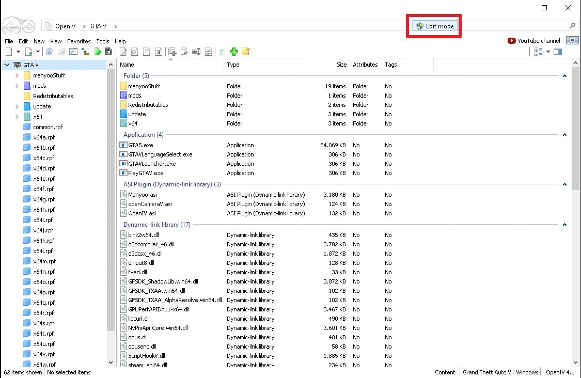Expand the update tree folder
The image size is (581, 378).
[17, 106]
